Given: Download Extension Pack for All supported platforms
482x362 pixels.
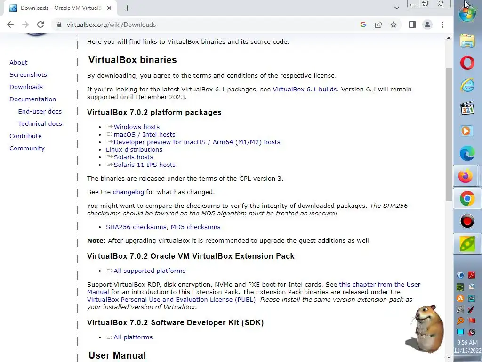Looking at the screenshot, I should [x=149, y=271].
